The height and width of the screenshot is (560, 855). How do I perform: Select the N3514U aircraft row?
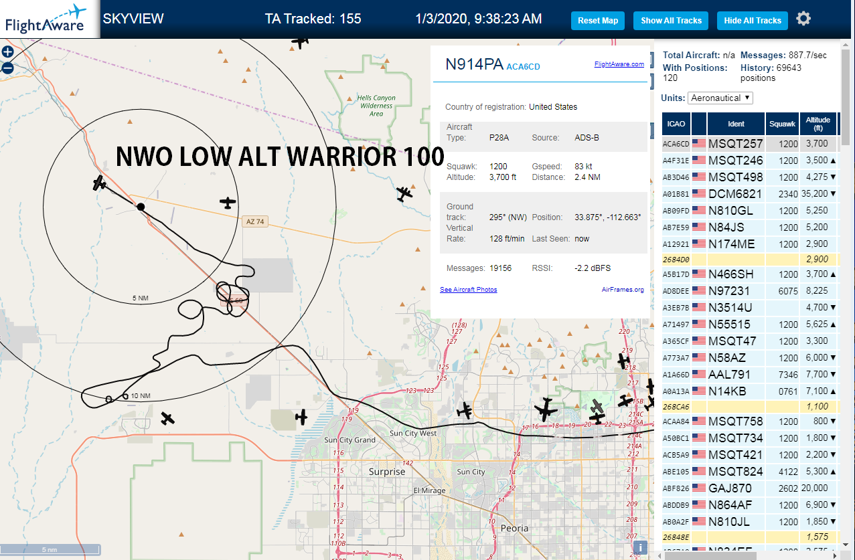pos(749,308)
